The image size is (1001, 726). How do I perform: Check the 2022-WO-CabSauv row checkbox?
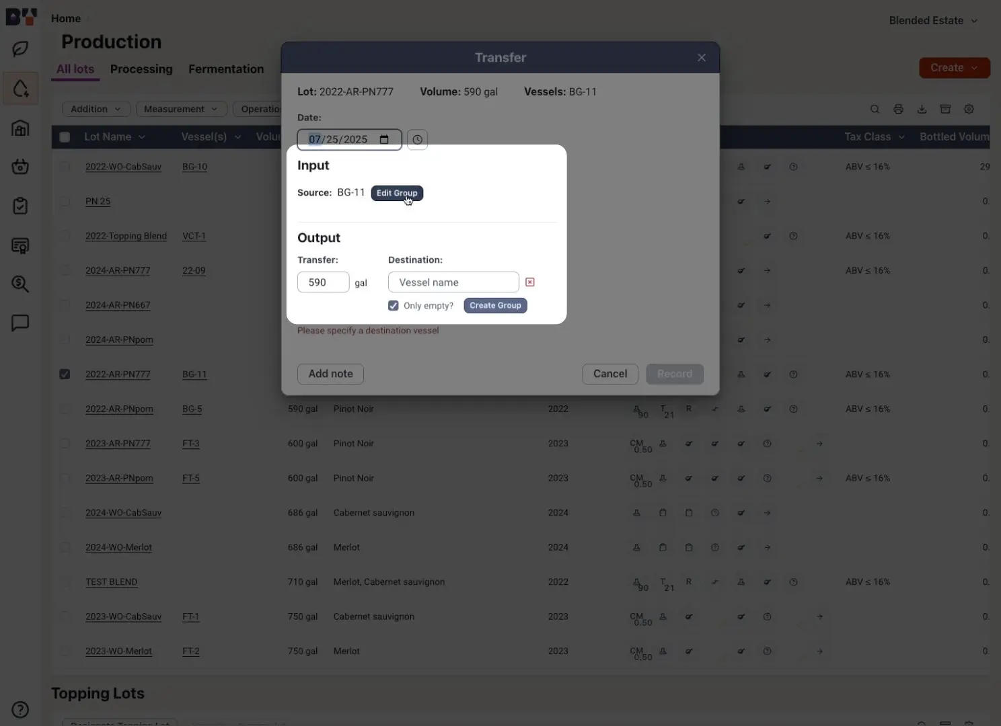click(x=65, y=167)
